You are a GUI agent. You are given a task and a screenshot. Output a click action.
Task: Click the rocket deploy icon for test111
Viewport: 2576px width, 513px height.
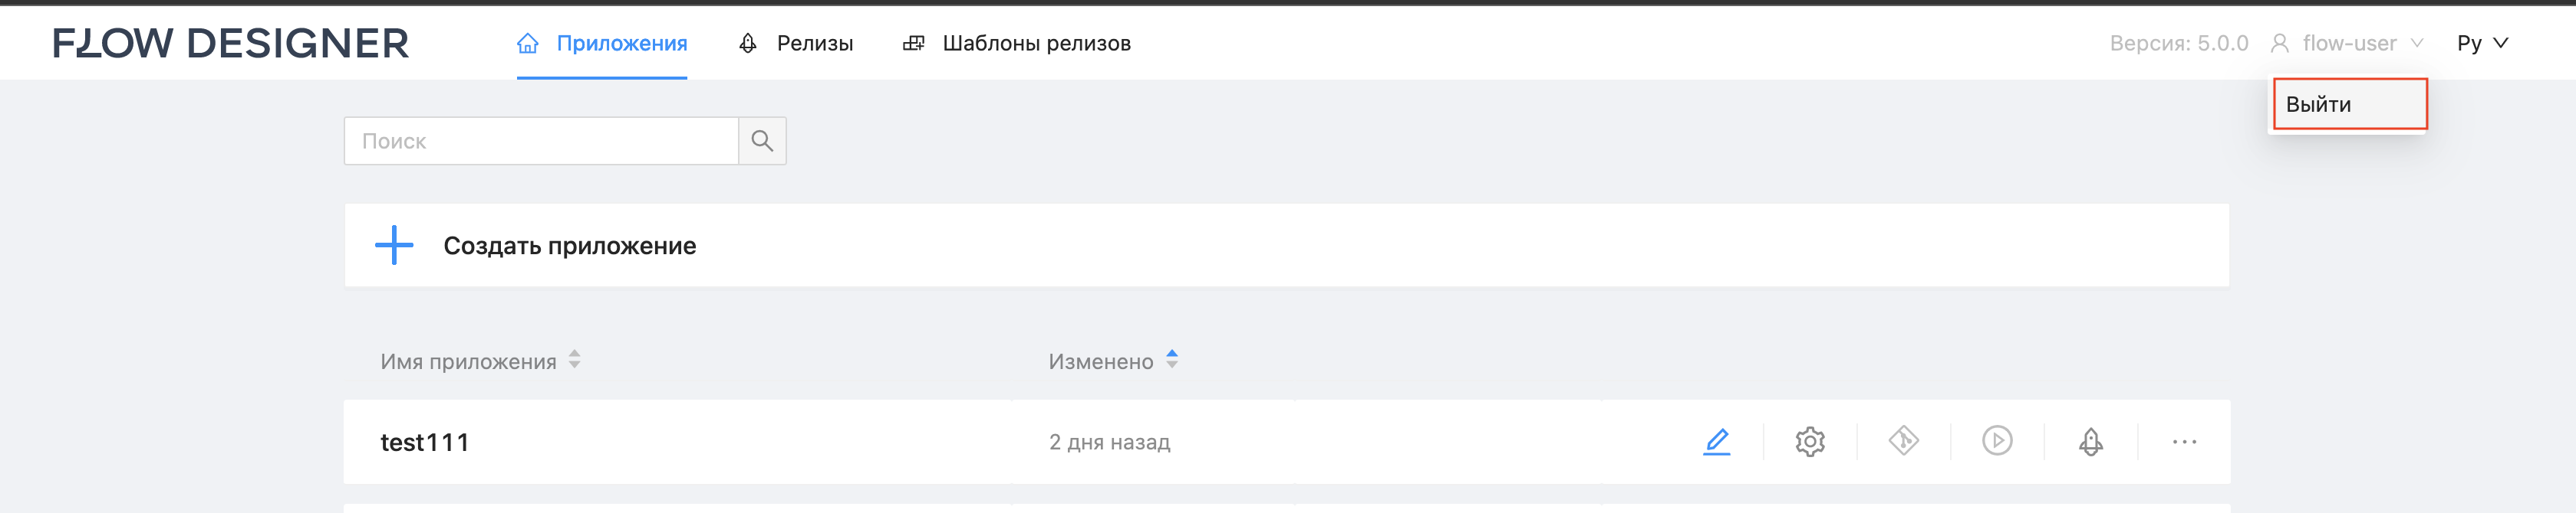pos(2091,440)
